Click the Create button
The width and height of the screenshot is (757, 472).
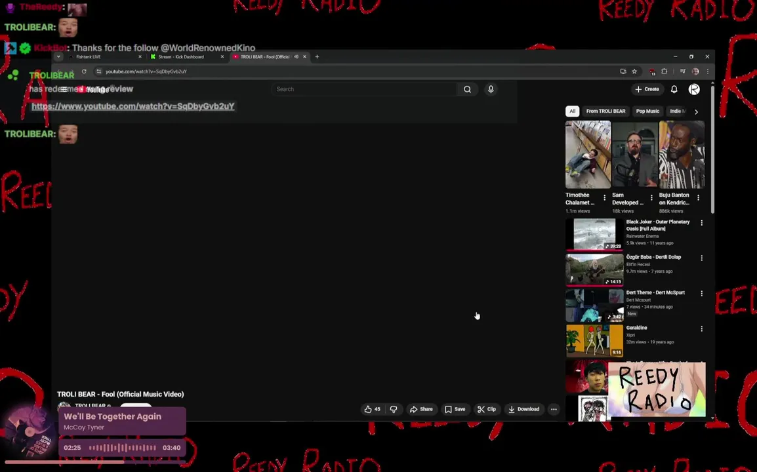pyautogui.click(x=647, y=89)
